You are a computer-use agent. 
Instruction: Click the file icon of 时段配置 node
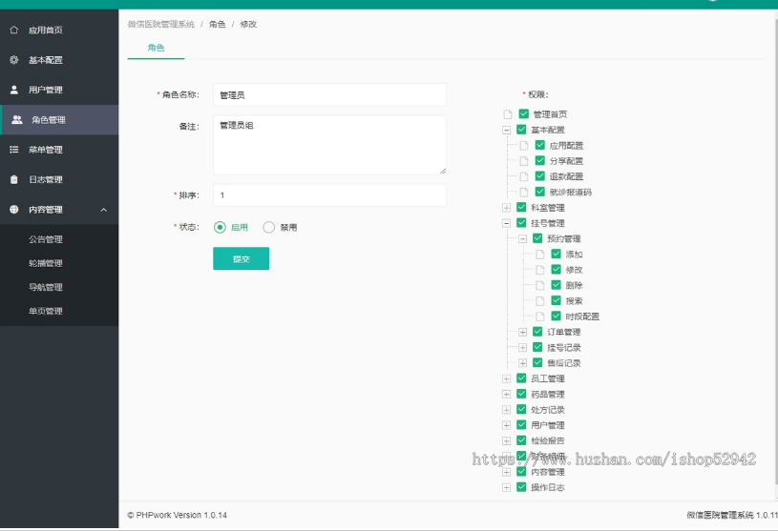[x=540, y=317]
